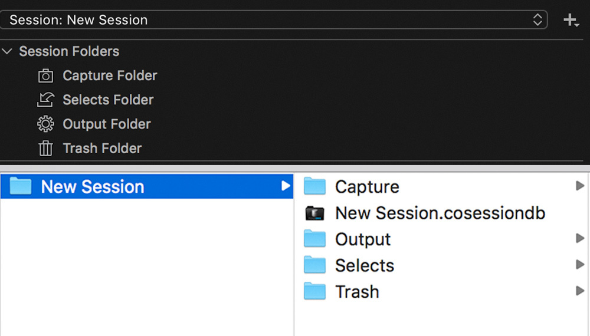Click the Selects Folder tray arrow icon
This screenshot has height=336, width=590.
(45, 100)
